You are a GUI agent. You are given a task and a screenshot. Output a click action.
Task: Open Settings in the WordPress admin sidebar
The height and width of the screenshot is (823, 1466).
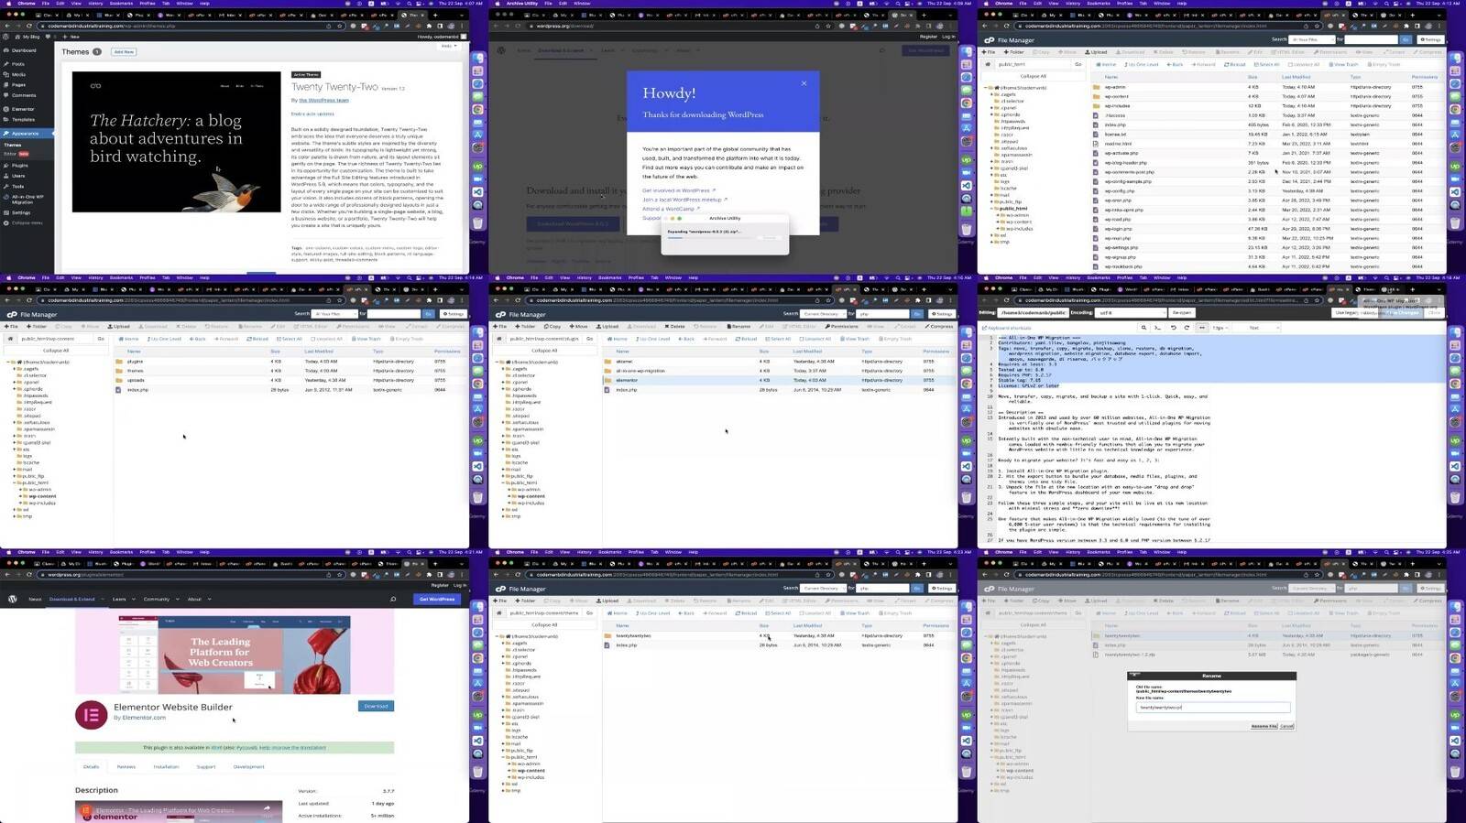pos(20,212)
